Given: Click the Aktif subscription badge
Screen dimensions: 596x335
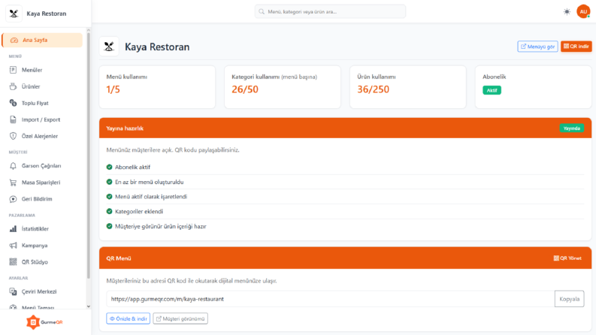Looking at the screenshot, I should [x=492, y=90].
